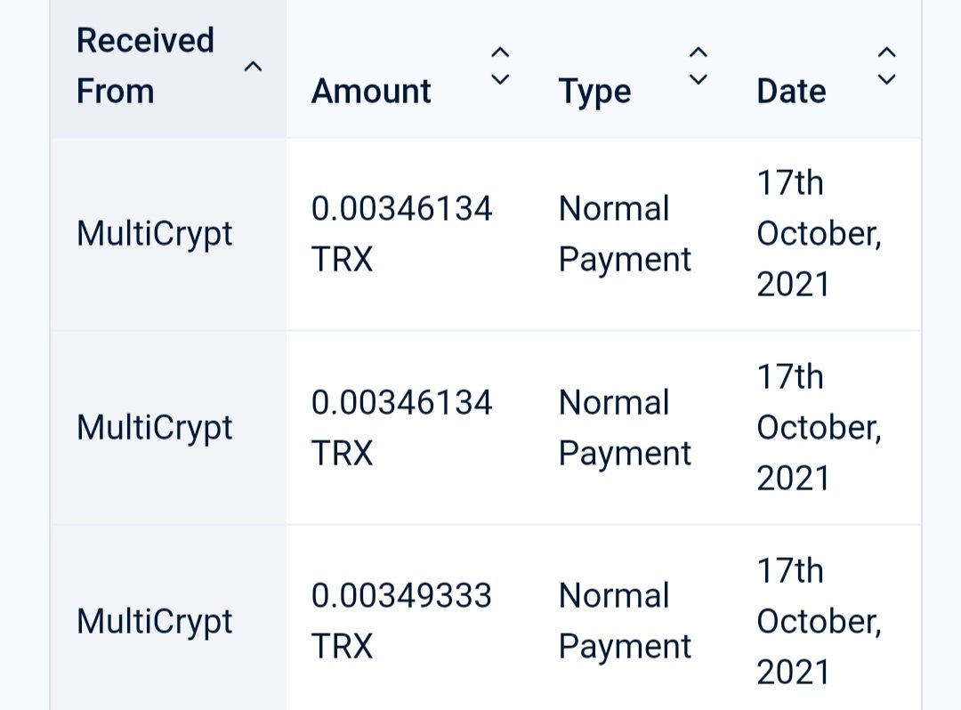
Task: Click first row Normal Payment type
Action: (x=625, y=233)
